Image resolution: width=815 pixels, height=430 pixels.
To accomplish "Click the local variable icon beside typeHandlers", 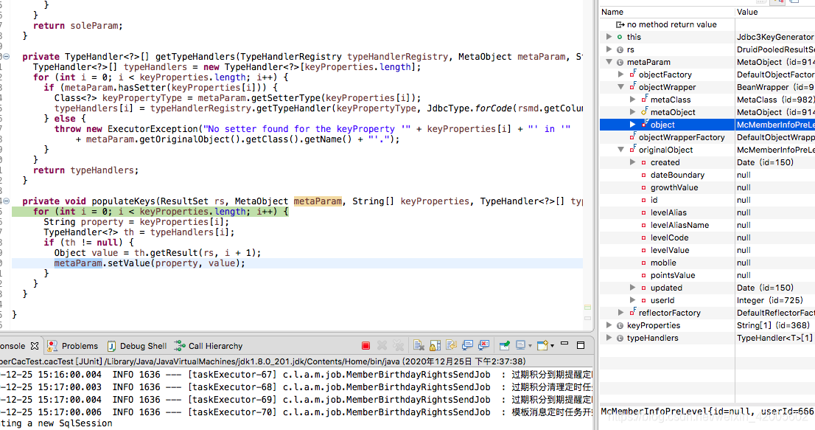I will [x=620, y=338].
